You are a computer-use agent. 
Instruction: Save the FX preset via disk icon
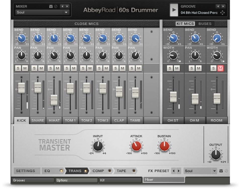point(221,171)
